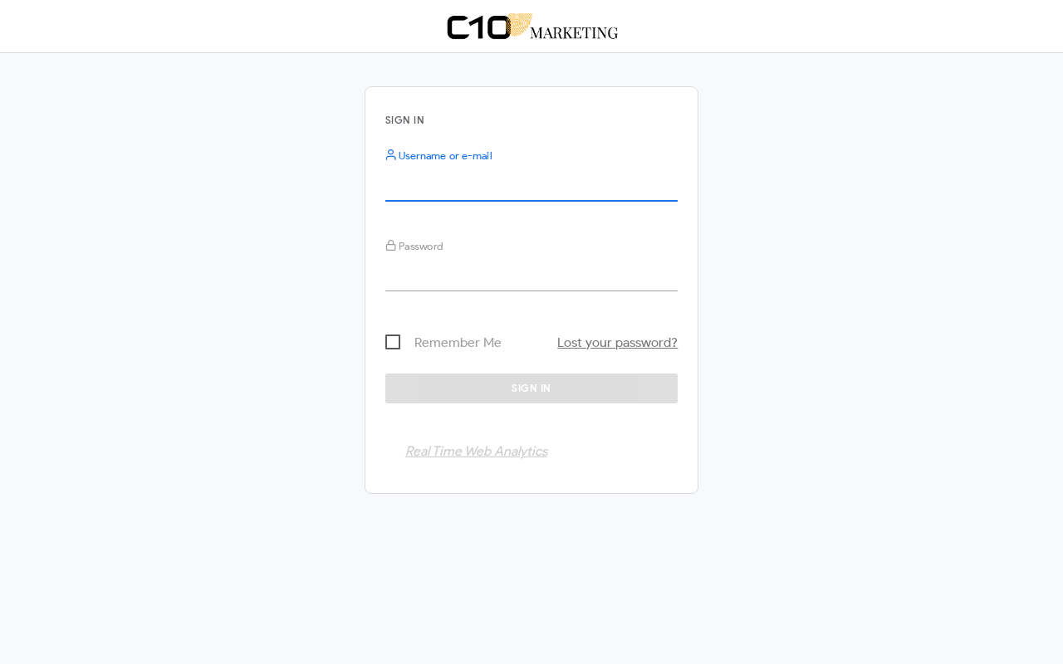Image resolution: width=1063 pixels, height=664 pixels.
Task: Click the MARKETING wordmark in the header
Action: coord(574,33)
